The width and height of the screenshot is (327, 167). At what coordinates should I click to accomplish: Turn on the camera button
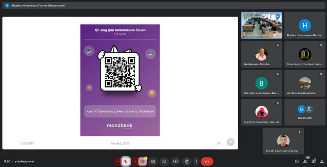(142, 161)
